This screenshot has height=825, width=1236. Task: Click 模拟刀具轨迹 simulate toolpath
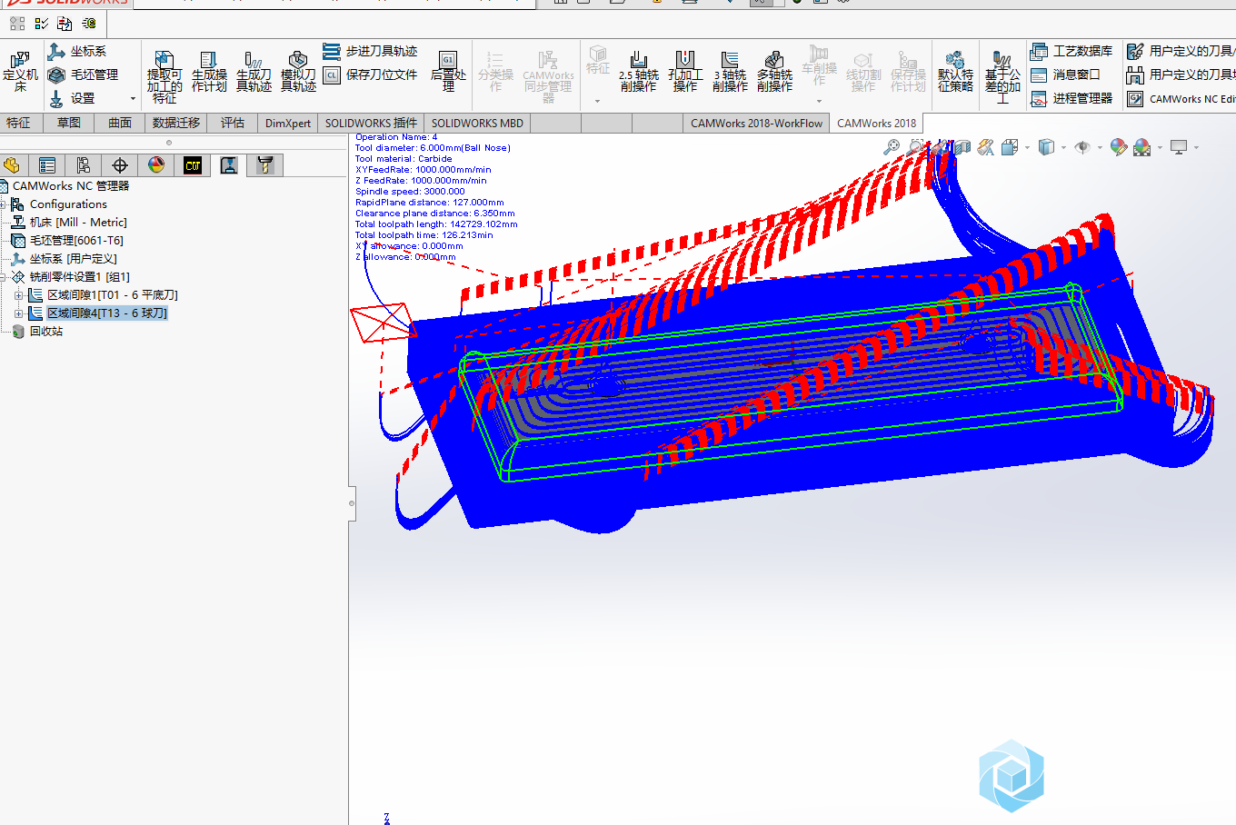click(298, 73)
